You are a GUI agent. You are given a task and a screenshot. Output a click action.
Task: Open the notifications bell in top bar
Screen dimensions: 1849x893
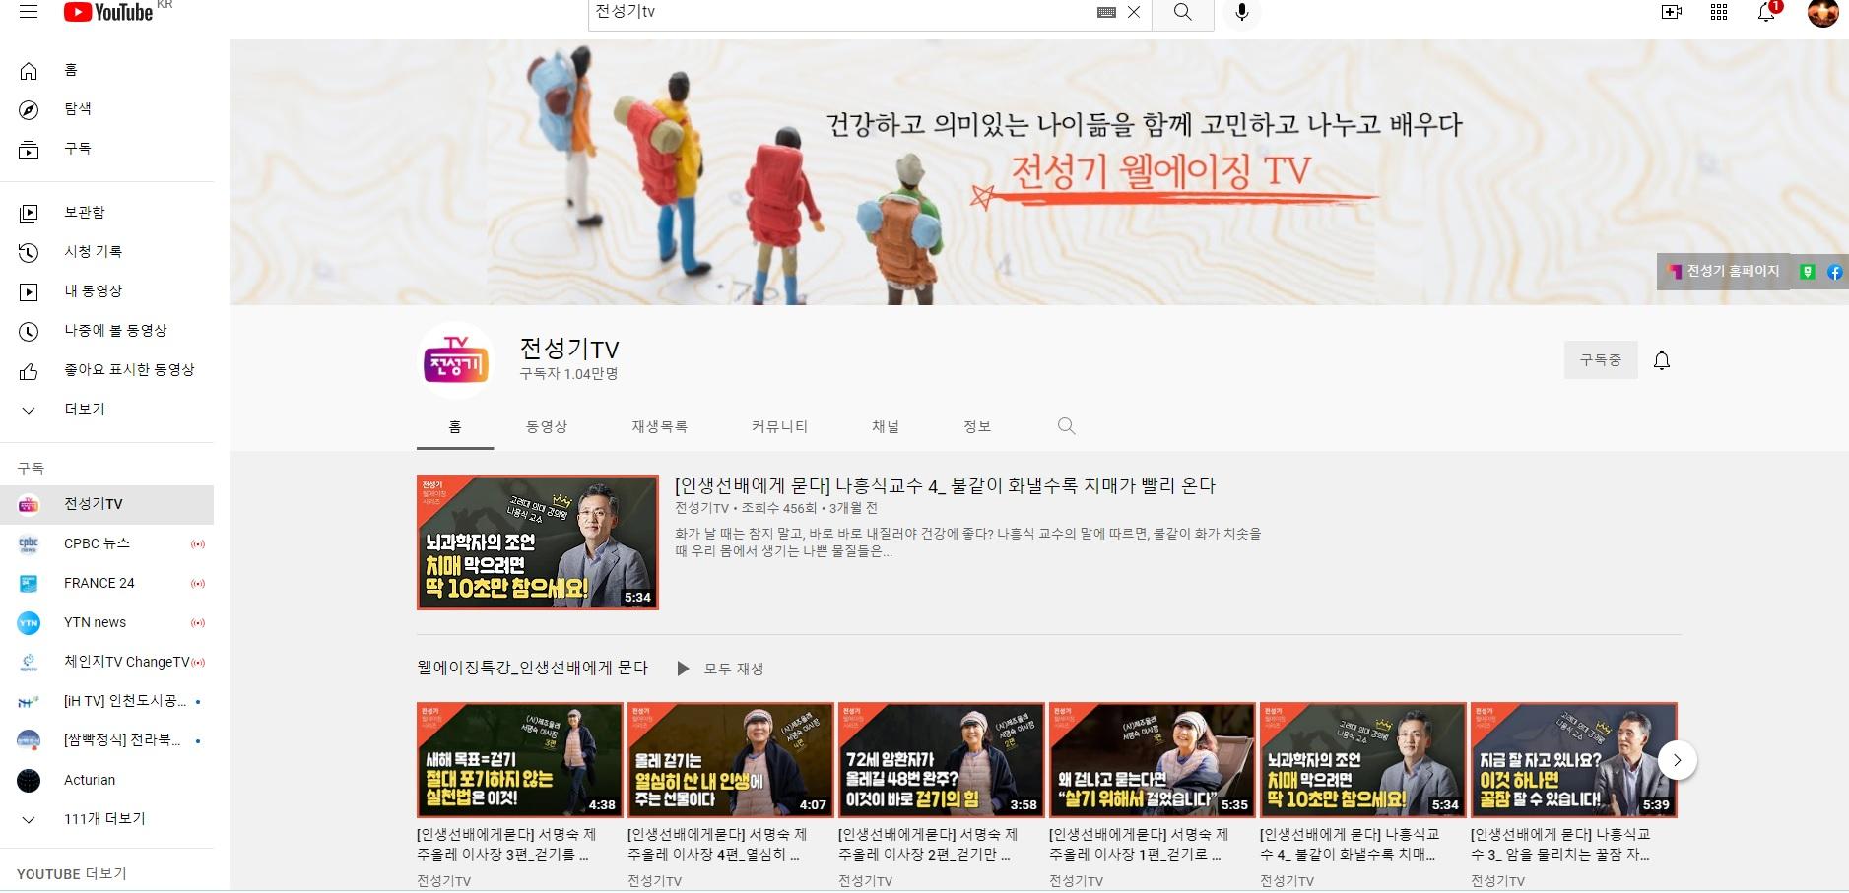1766,12
